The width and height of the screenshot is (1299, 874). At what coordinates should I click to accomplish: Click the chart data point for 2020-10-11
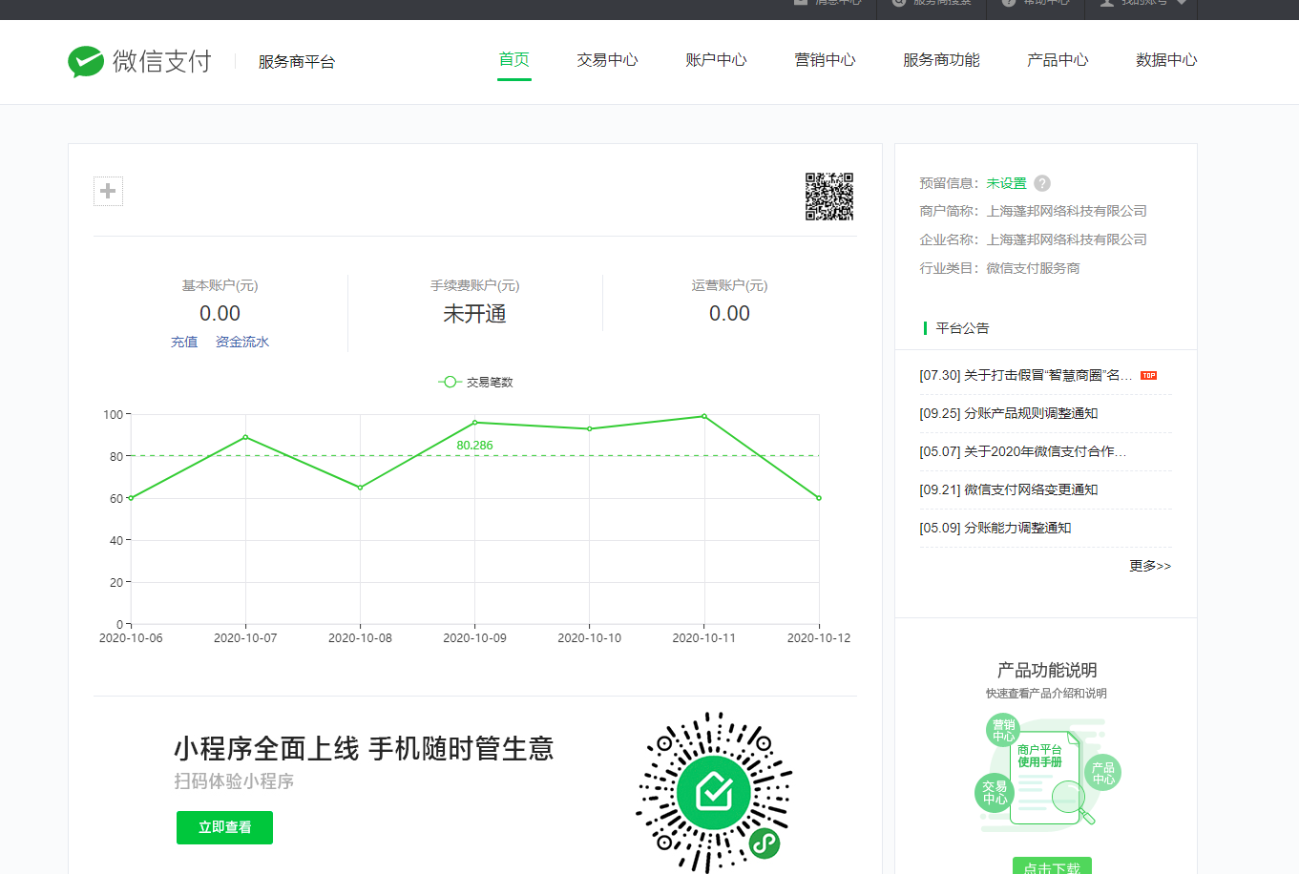click(x=704, y=416)
